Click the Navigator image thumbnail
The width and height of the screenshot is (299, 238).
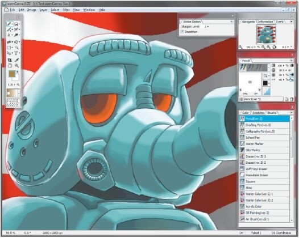(266, 35)
